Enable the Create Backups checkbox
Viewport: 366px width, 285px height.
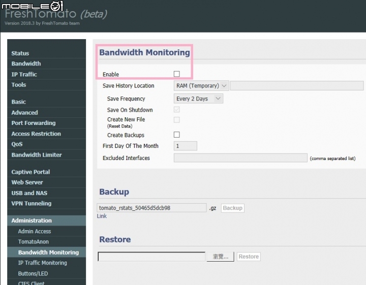coord(177,135)
